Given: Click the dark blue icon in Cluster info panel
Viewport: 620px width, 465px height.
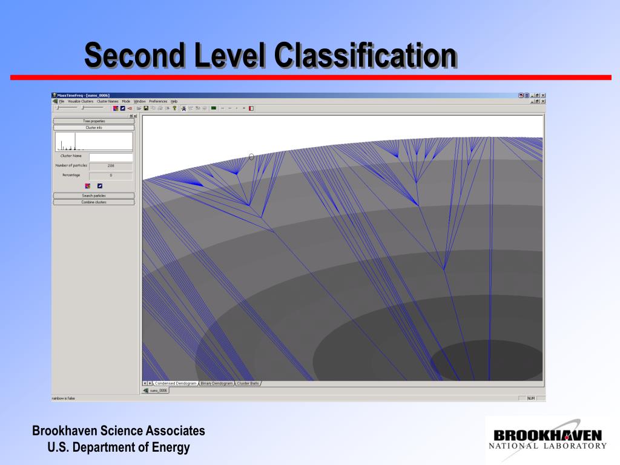Looking at the screenshot, I should click(x=100, y=186).
